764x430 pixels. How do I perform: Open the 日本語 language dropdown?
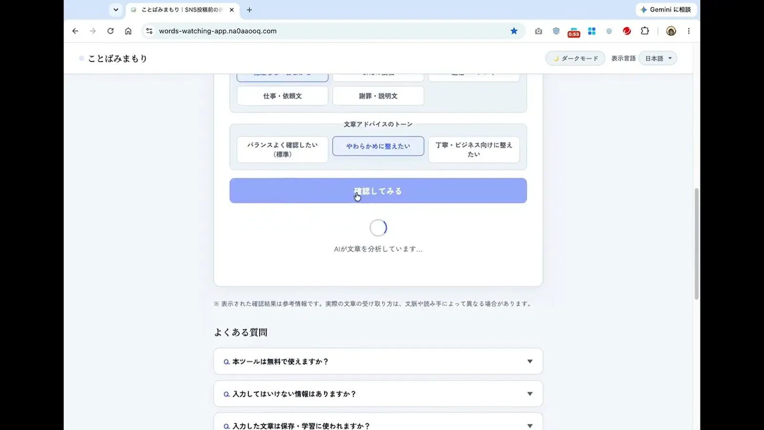coord(658,58)
